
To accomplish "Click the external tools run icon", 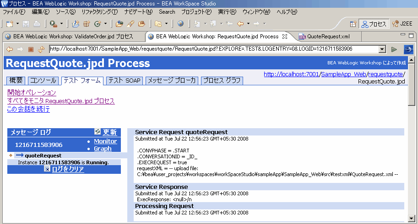I will pos(54,24).
